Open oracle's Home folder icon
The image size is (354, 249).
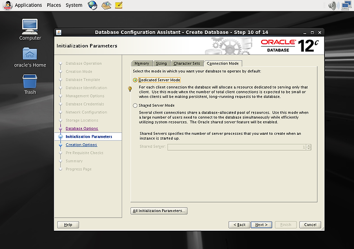(30, 58)
